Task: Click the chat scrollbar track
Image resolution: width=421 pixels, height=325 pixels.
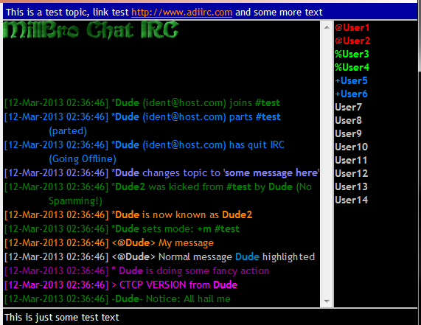Action: pos(327,164)
